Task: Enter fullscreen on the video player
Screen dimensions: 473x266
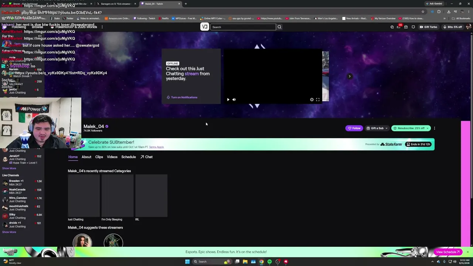Action: tap(318, 99)
